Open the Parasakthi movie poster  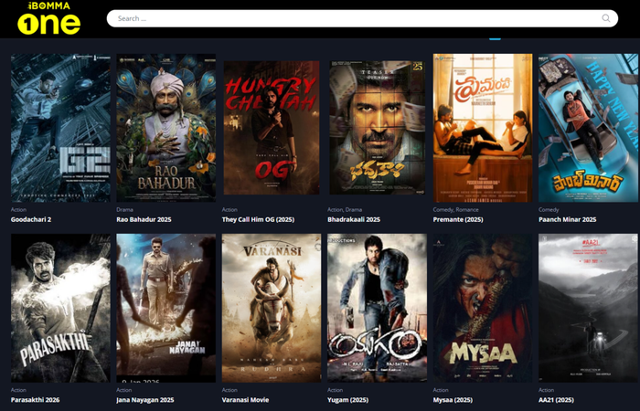pyautogui.click(x=60, y=308)
